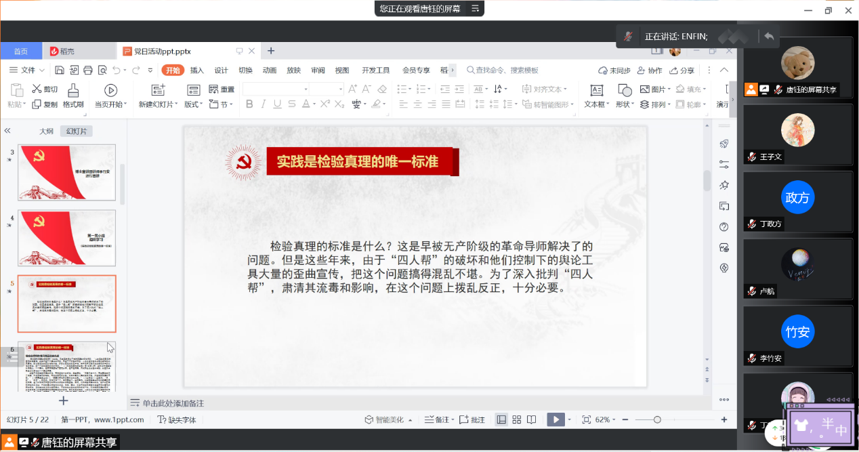Click the Save icon in quick toolbar
Image resolution: width=859 pixels, height=452 pixels.
click(60, 70)
